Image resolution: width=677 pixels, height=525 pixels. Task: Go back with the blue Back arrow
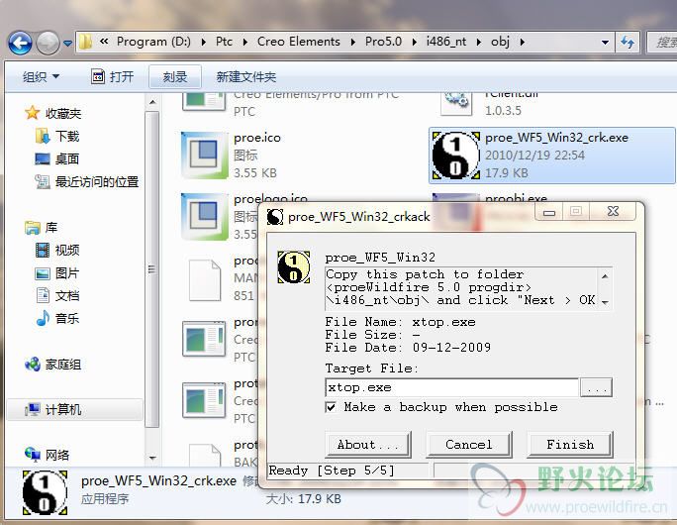point(20,43)
